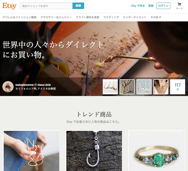
Task: Open the 登録 register link
Action: tap(151, 6)
